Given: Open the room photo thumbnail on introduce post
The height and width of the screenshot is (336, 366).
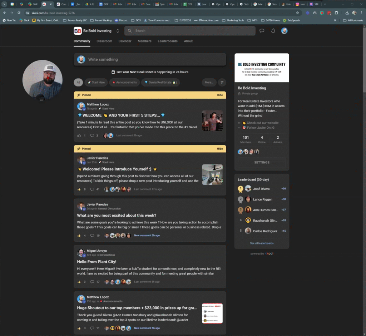Looking at the screenshot, I should pos(212,174).
